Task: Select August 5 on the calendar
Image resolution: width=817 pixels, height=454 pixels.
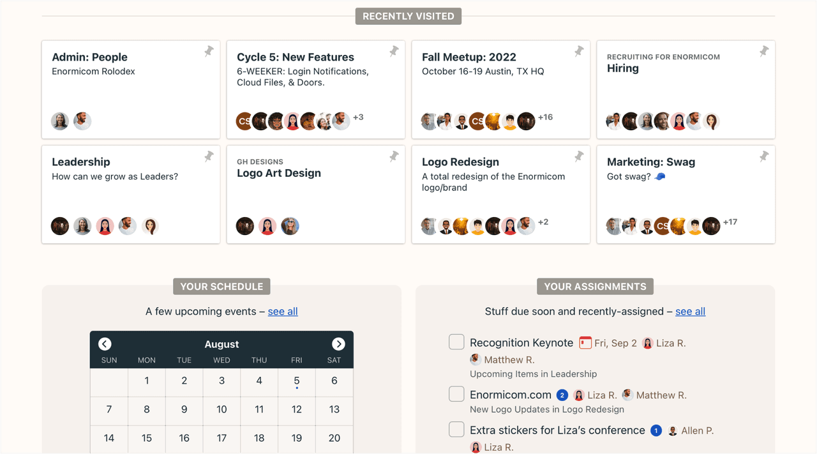Action: tap(296, 382)
